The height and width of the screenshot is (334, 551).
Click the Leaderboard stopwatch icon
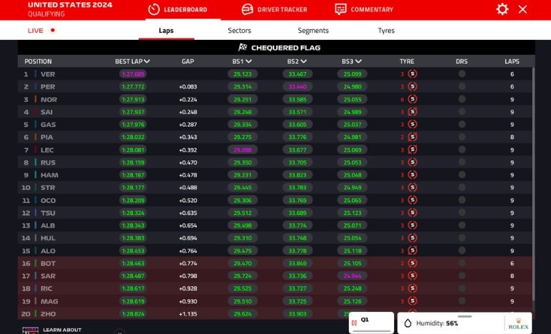pyautogui.click(x=153, y=9)
